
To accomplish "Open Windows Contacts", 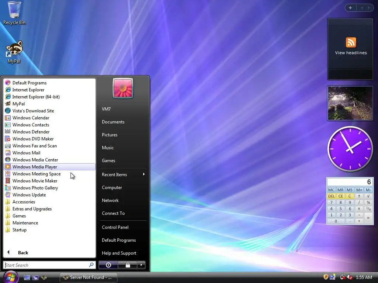I will coord(49,125).
